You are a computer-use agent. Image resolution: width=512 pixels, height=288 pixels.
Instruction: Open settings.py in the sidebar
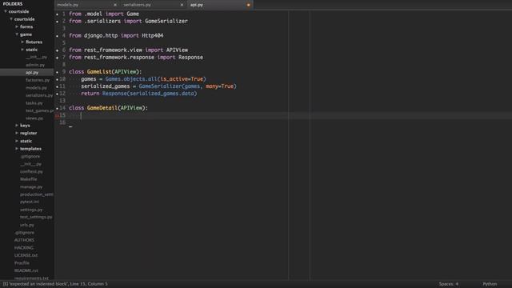(x=31, y=210)
